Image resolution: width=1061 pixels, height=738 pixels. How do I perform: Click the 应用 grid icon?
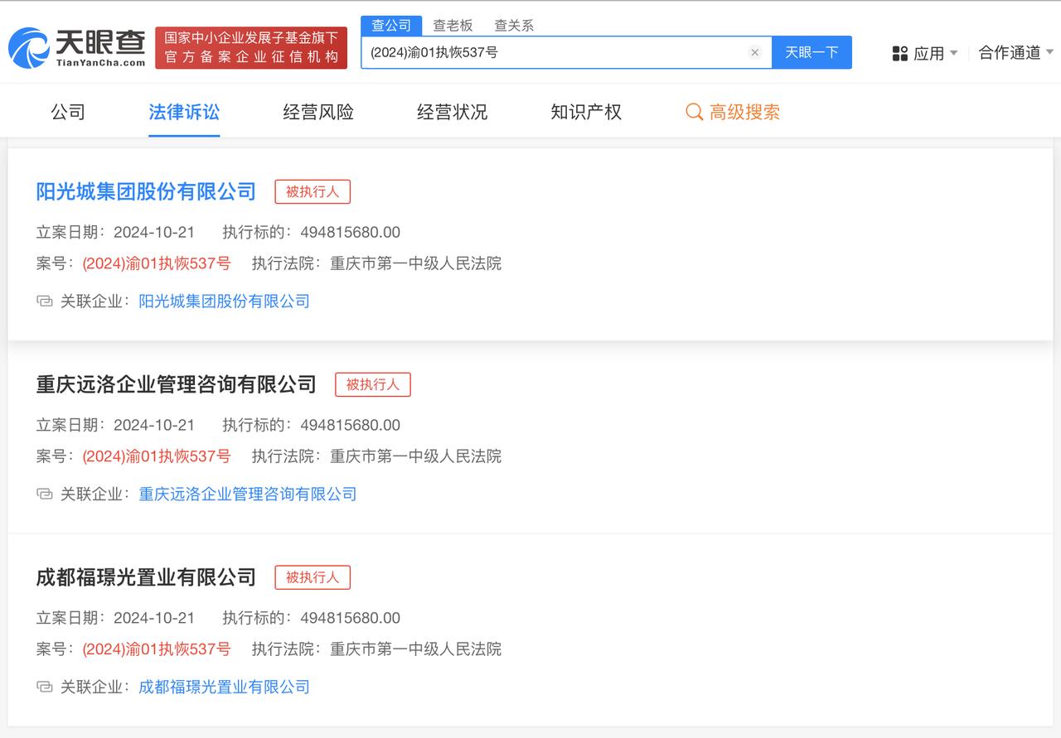pos(900,53)
